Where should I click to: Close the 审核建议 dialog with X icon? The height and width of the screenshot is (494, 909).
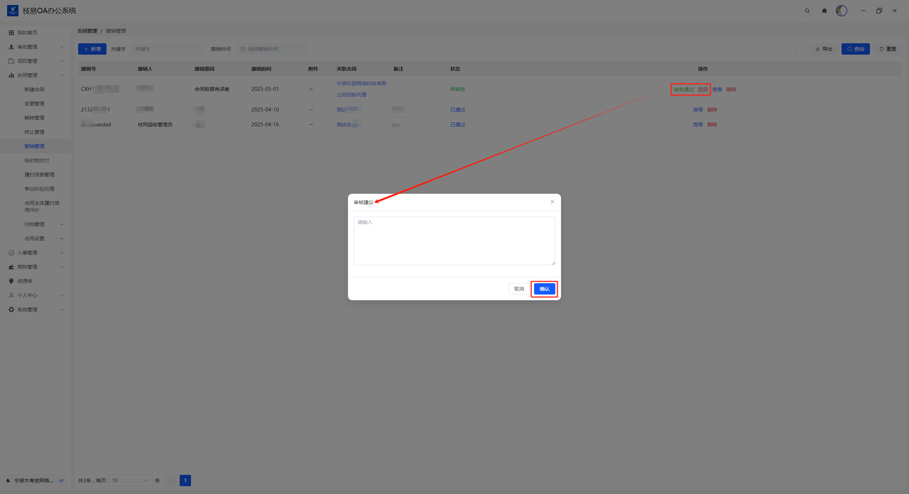point(553,202)
